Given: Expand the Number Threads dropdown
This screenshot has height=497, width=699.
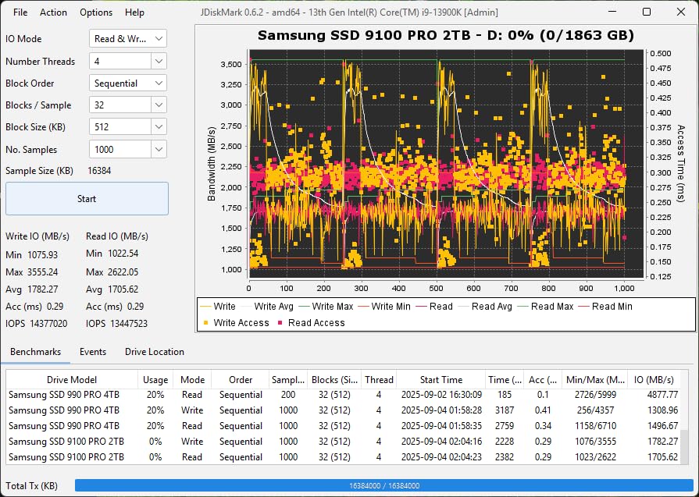Looking at the screenshot, I should click(x=127, y=61).
